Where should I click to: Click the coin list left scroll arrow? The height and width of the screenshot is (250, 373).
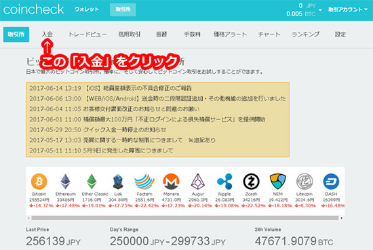pyautogui.click(x=28, y=218)
